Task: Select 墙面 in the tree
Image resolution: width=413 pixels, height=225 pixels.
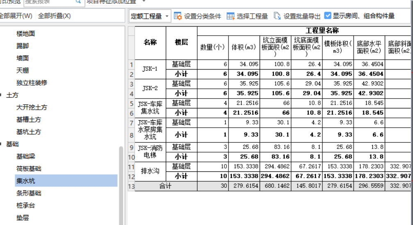Action: tap(23, 58)
